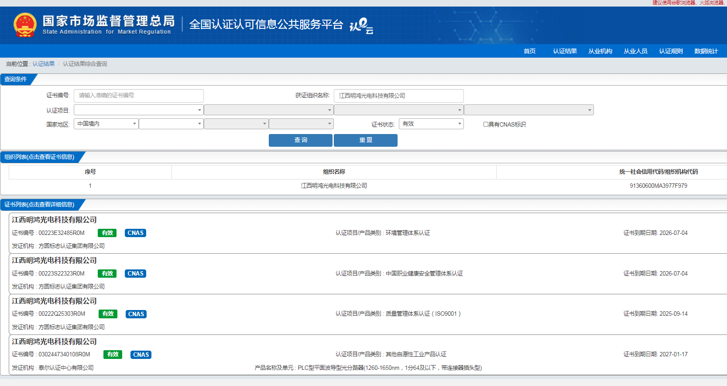Image resolution: width=727 pixels, height=386 pixels.
Task: Click the 查询条件 panel header tab
Action: pyautogui.click(x=16, y=79)
